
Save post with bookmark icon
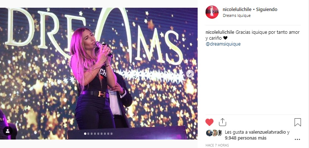tap(298, 122)
